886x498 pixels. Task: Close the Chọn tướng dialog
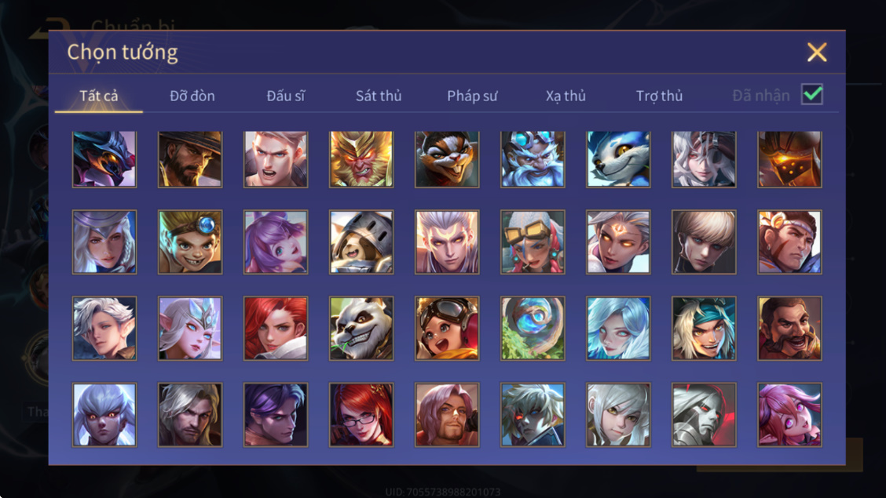pos(817,53)
